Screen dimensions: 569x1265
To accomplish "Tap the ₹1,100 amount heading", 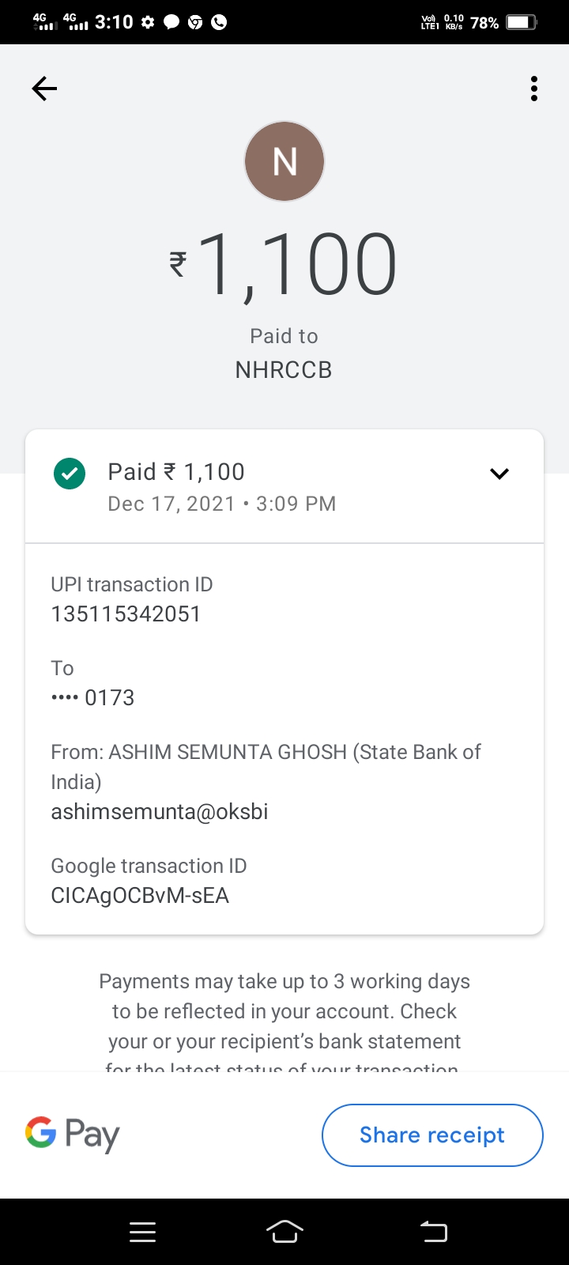I will point(284,266).
